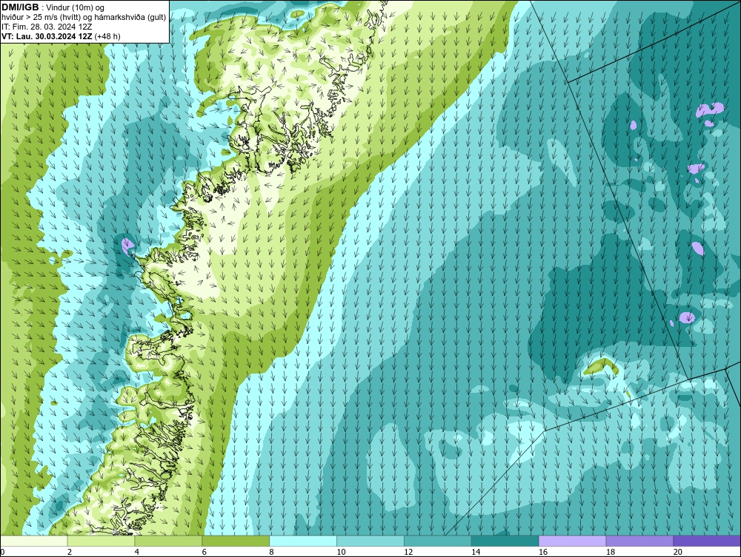Click the 'VT: Lau. 30.03.2024 12Z' line
Image resolution: width=741 pixels, height=557 pixels.
(x=61, y=36)
